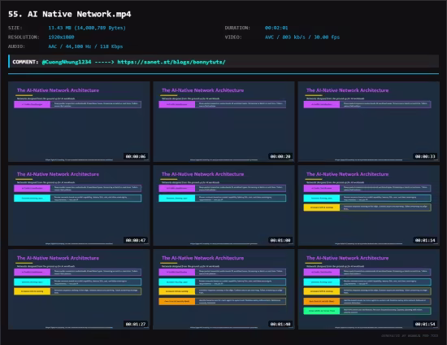Screen dimensions: 447x345
Task: Click the orange label box in the 00:01:40 frame
Action: 177,301
